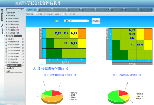The image size is (154, 105).
Task: Click the 生成报表 button
Action: (96, 21)
